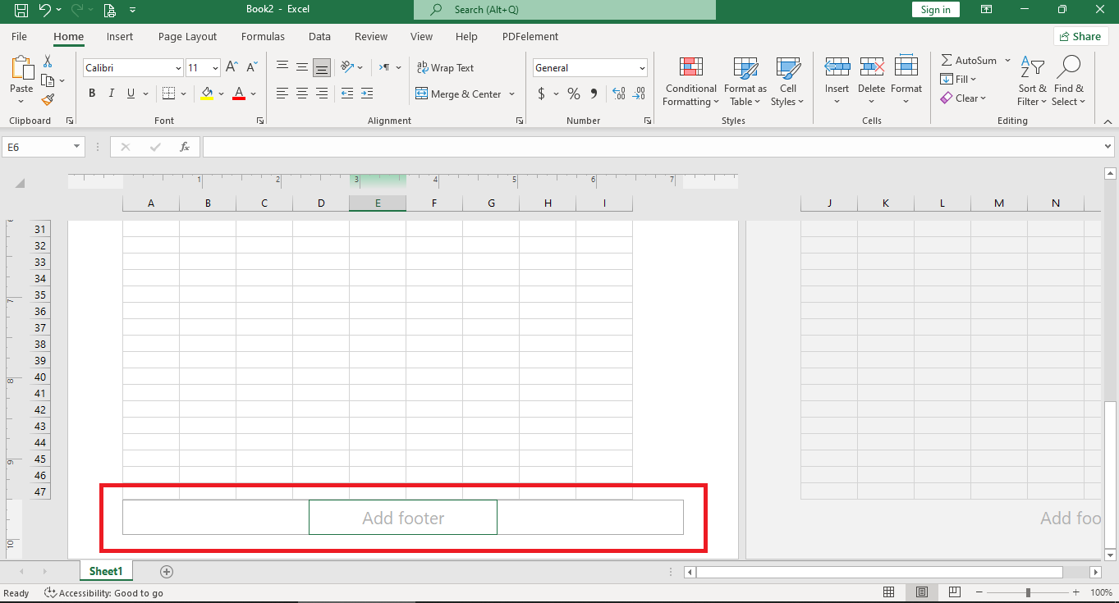The image size is (1119, 603).
Task: Toggle Bold formatting
Action: coord(92,94)
